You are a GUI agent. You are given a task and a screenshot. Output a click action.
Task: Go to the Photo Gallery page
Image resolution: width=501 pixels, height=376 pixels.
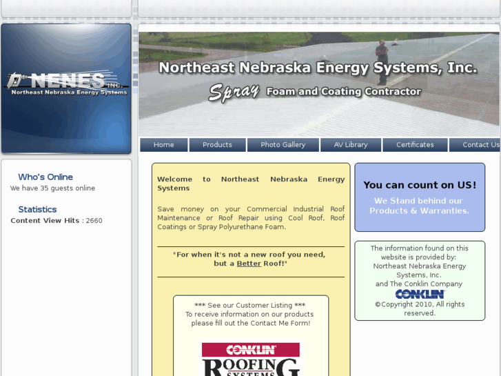(283, 145)
